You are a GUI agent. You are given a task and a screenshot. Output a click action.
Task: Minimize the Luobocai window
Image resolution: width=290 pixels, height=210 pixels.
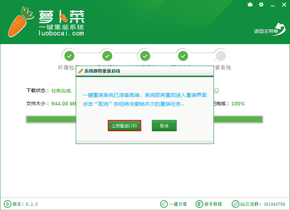coord(273,5)
